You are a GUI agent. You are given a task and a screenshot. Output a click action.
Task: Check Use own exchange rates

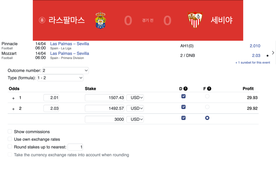click(10, 139)
